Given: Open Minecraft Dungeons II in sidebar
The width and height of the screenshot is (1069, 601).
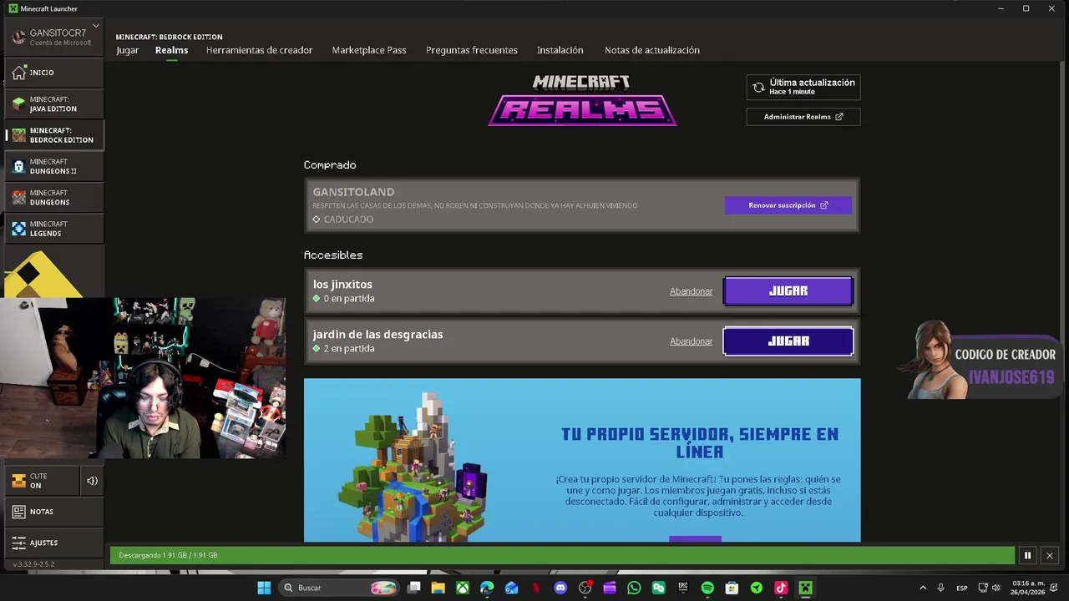Looking at the screenshot, I should click(x=54, y=166).
